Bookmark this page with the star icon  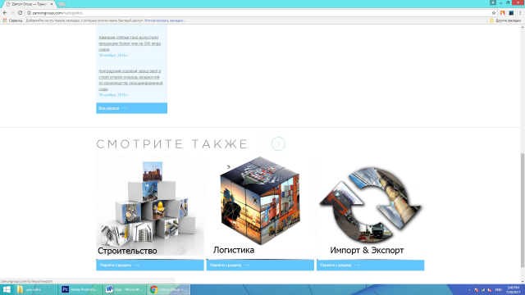tap(494, 13)
